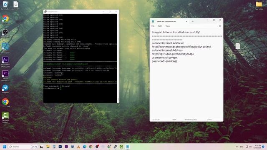Open Chrome from the taskbar
The height and width of the screenshot is (150, 267).
(x=91, y=147)
